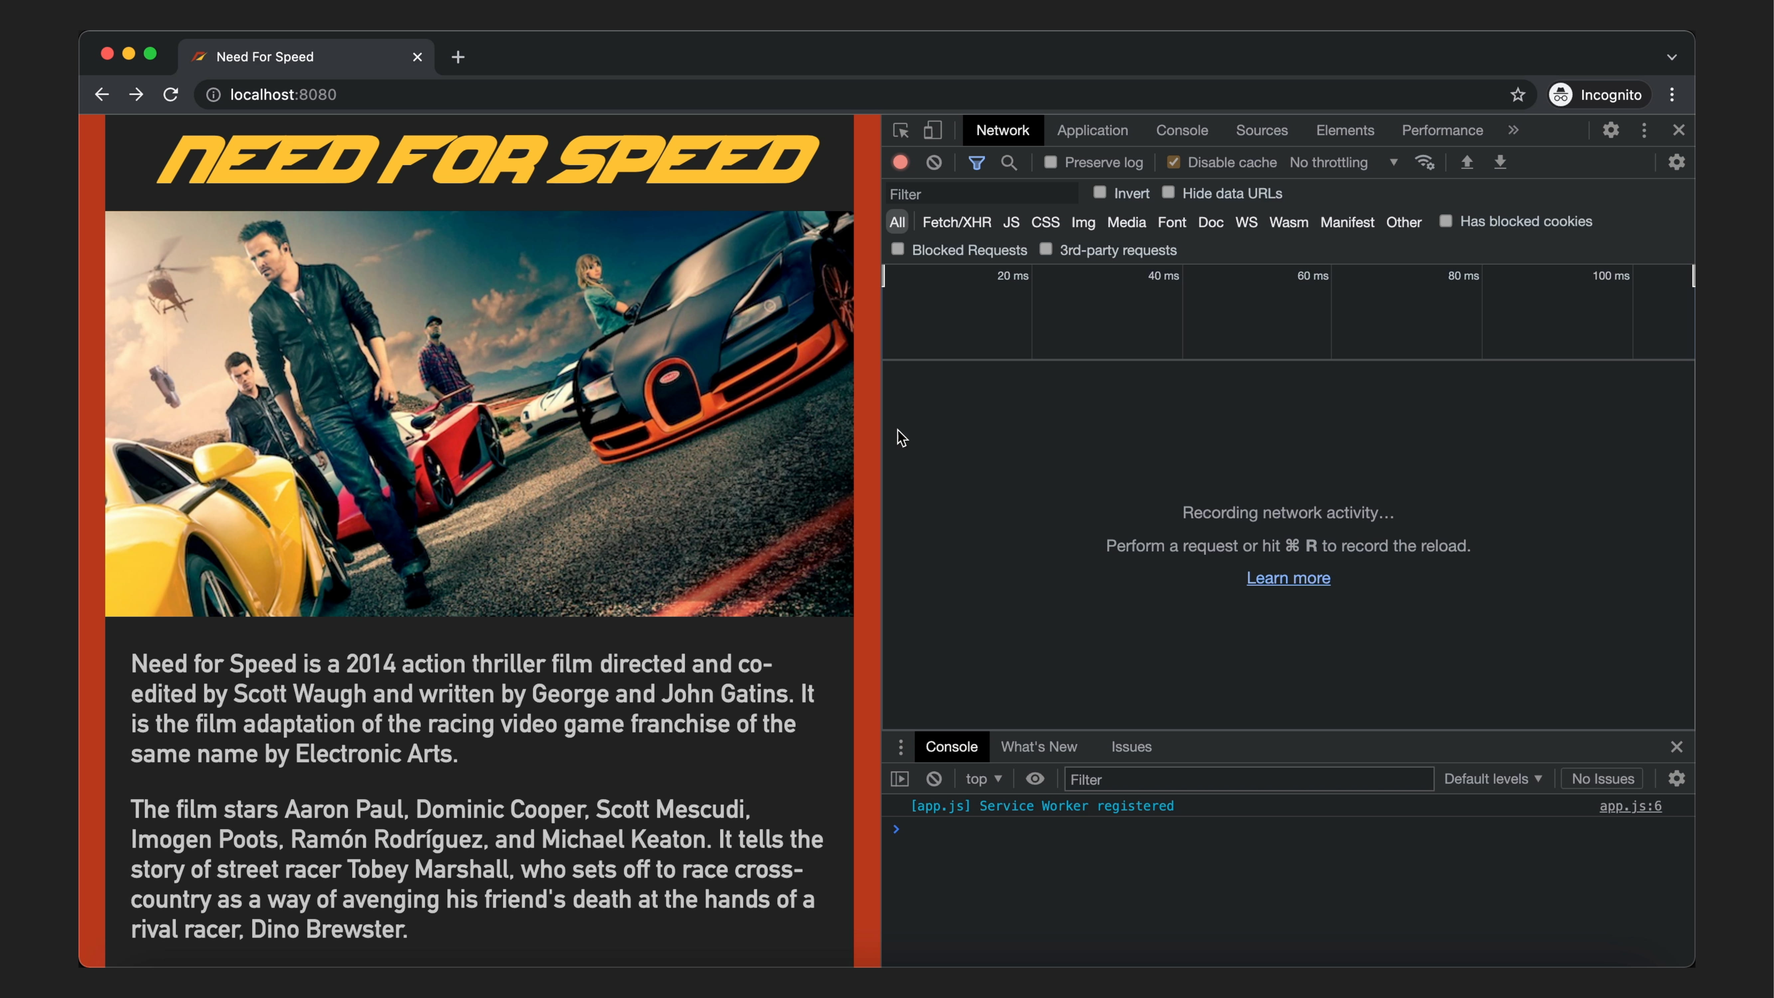
Task: Open the Elements tab
Action: pos(1345,130)
